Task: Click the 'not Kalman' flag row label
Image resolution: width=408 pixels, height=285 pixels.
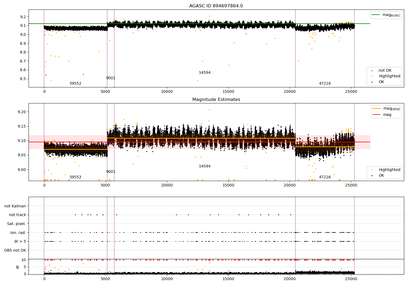Action: (x=15, y=206)
